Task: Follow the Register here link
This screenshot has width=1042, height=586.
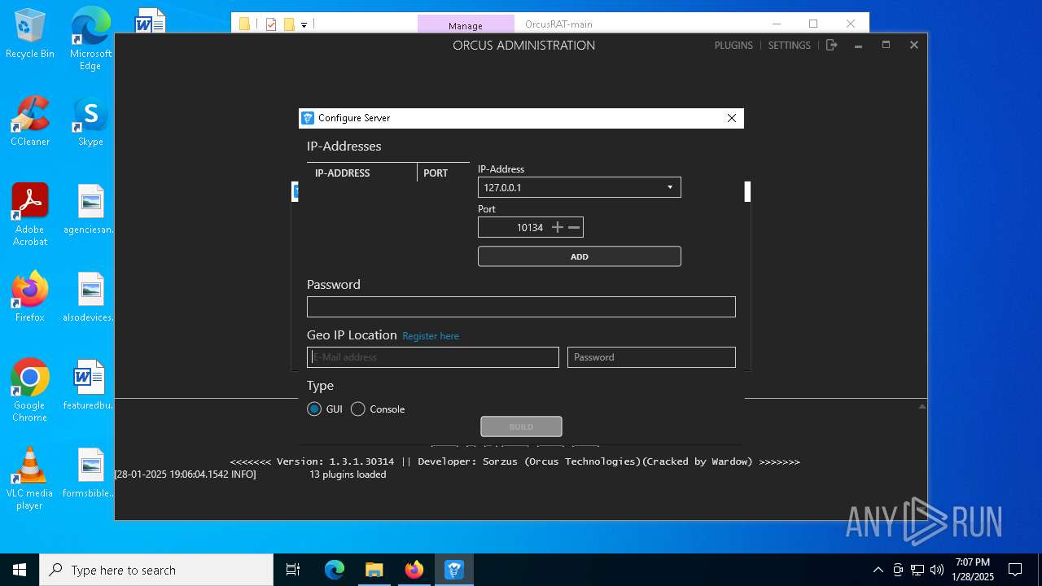Action: coord(431,336)
